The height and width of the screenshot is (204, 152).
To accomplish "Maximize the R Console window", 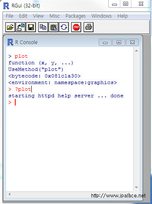I will point(119,42).
